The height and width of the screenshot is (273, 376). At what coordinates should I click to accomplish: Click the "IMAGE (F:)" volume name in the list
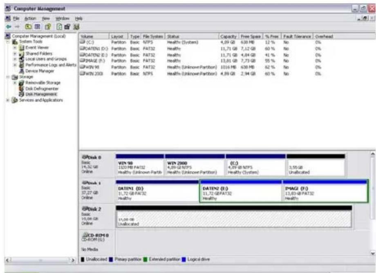pyautogui.click(x=94, y=61)
